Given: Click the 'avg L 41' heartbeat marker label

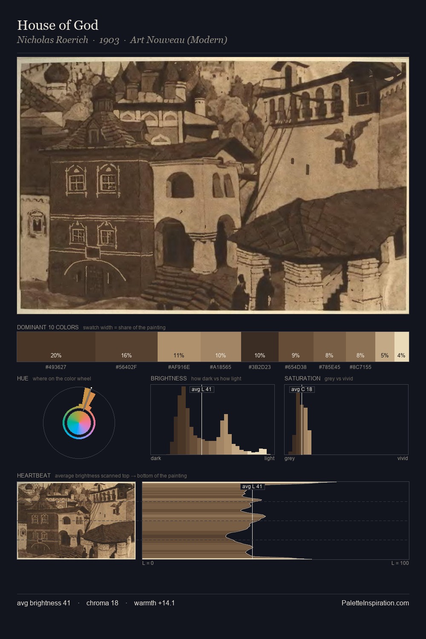Looking at the screenshot, I should click(252, 486).
